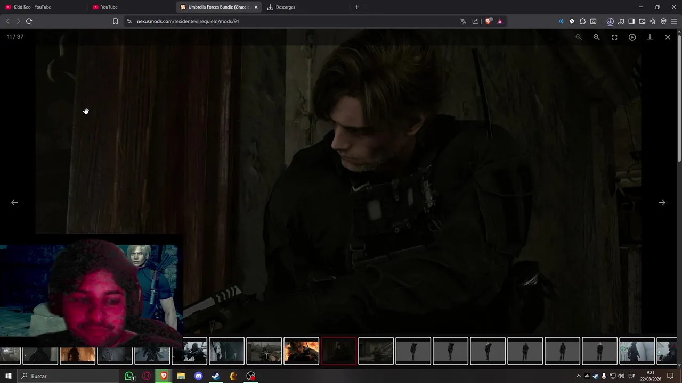Viewport: 682px width, 383px height.
Task: Go to the next gallery image
Action: click(662, 202)
